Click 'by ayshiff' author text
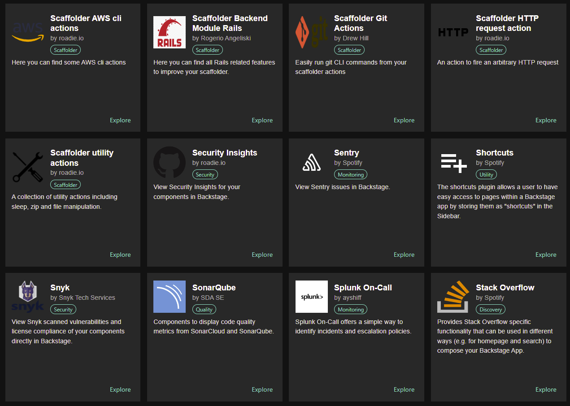 coord(348,298)
